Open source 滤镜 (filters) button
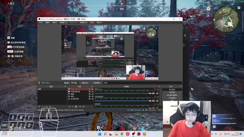The height and width of the screenshot is (137, 244). coord(74,83)
